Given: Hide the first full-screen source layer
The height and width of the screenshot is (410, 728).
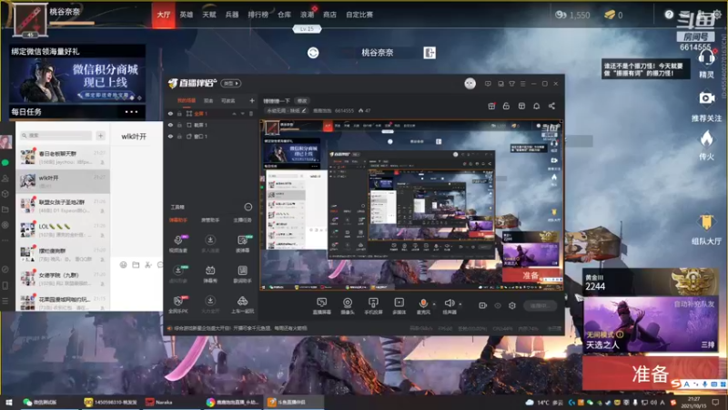Looking at the screenshot, I should tap(170, 113).
